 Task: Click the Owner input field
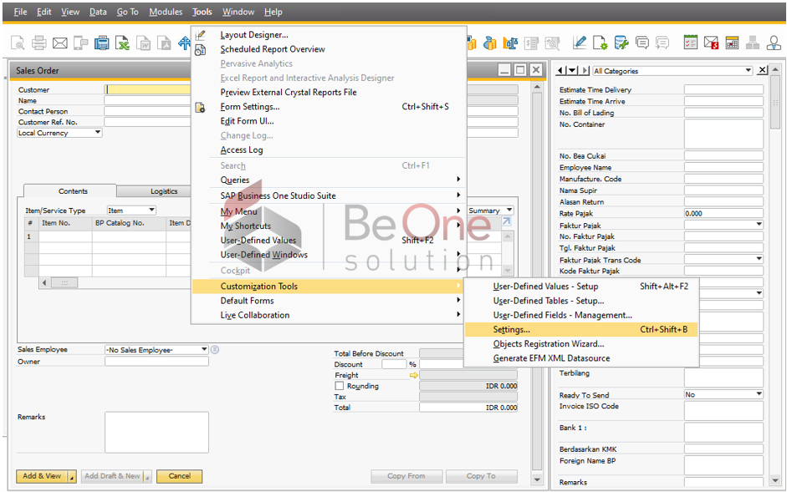tap(156, 361)
